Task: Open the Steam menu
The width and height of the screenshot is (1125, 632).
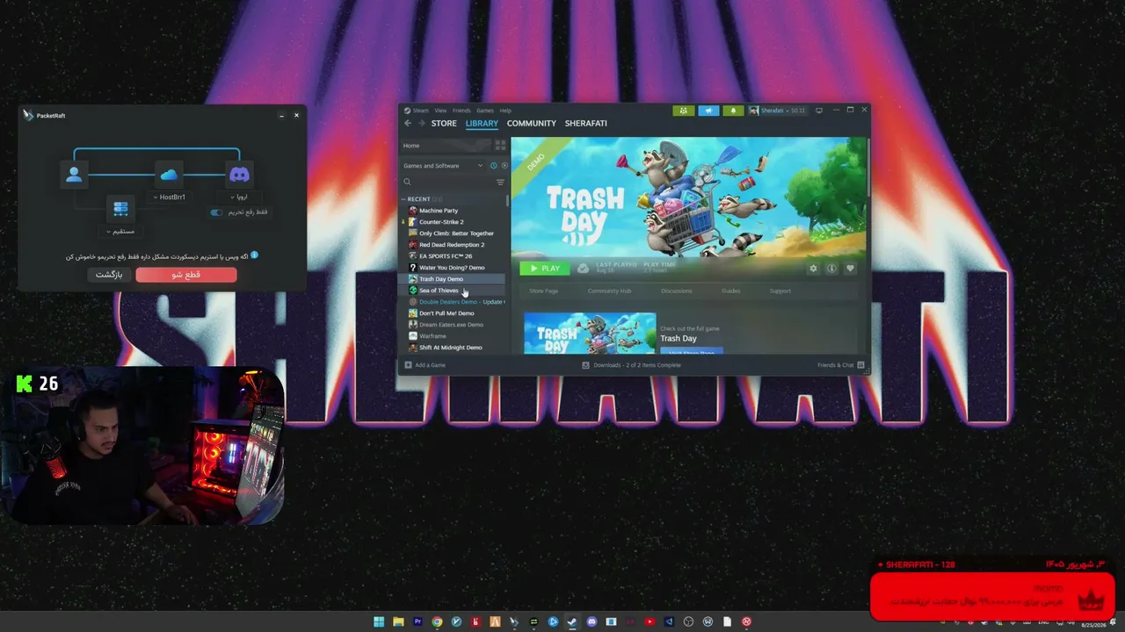Action: [x=420, y=111]
